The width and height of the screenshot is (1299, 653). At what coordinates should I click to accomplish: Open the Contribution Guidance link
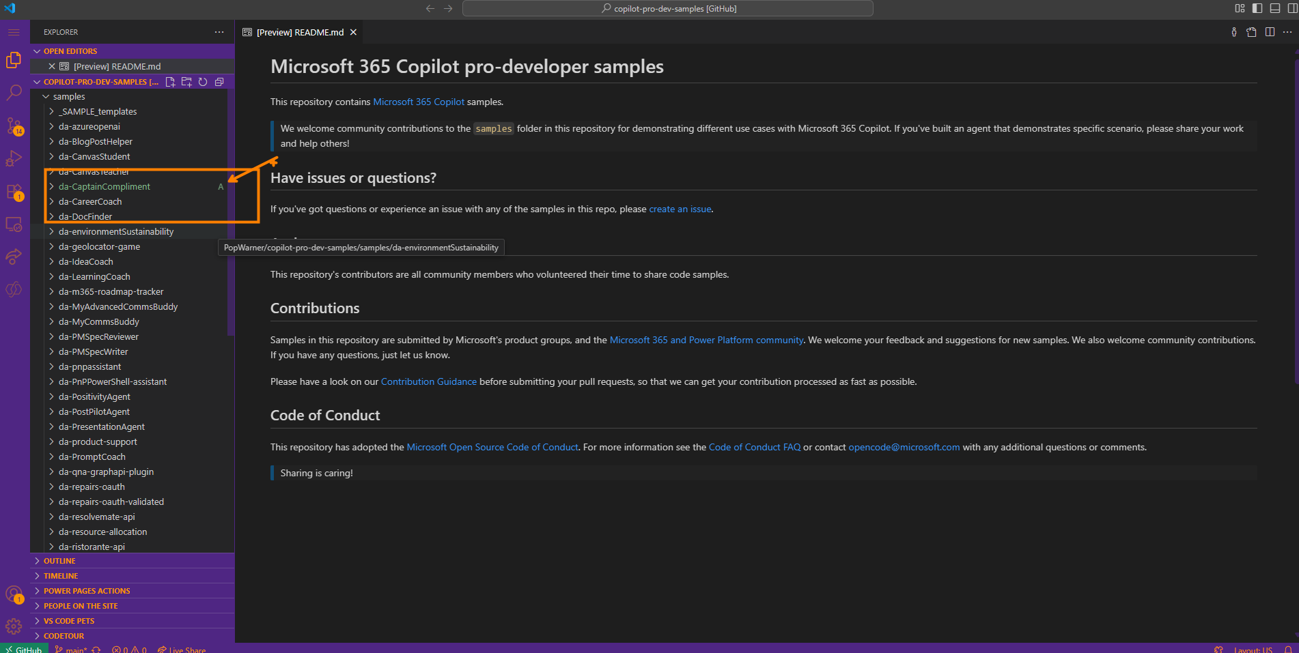click(429, 381)
